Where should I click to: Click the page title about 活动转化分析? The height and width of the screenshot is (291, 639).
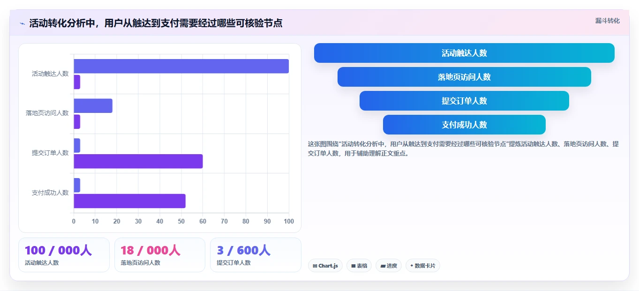point(156,23)
